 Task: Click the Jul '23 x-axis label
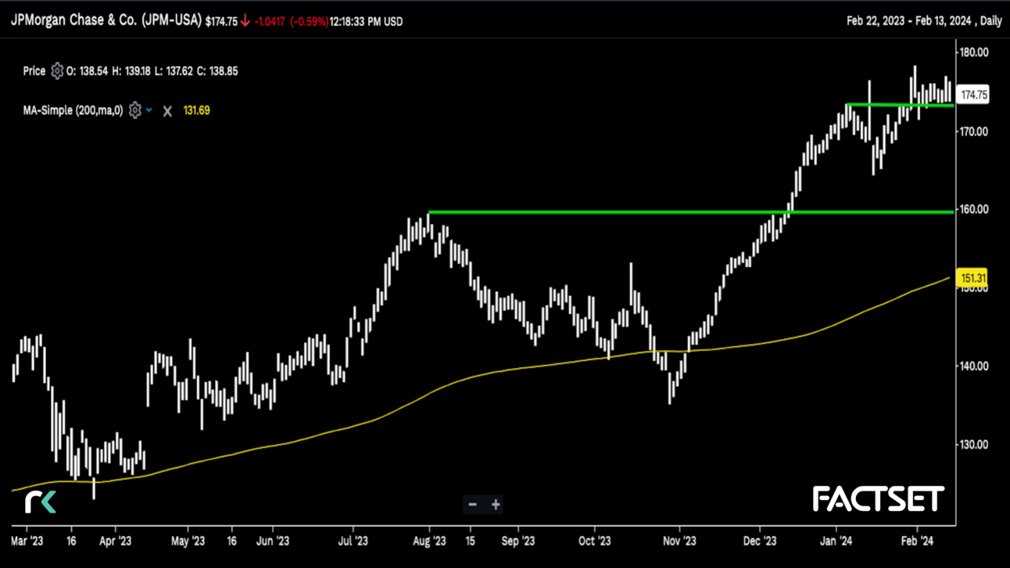[x=353, y=541]
